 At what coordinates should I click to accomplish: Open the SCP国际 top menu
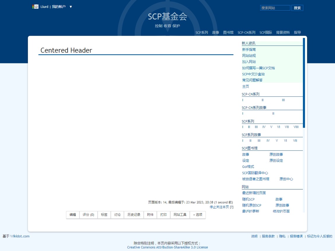266,32
